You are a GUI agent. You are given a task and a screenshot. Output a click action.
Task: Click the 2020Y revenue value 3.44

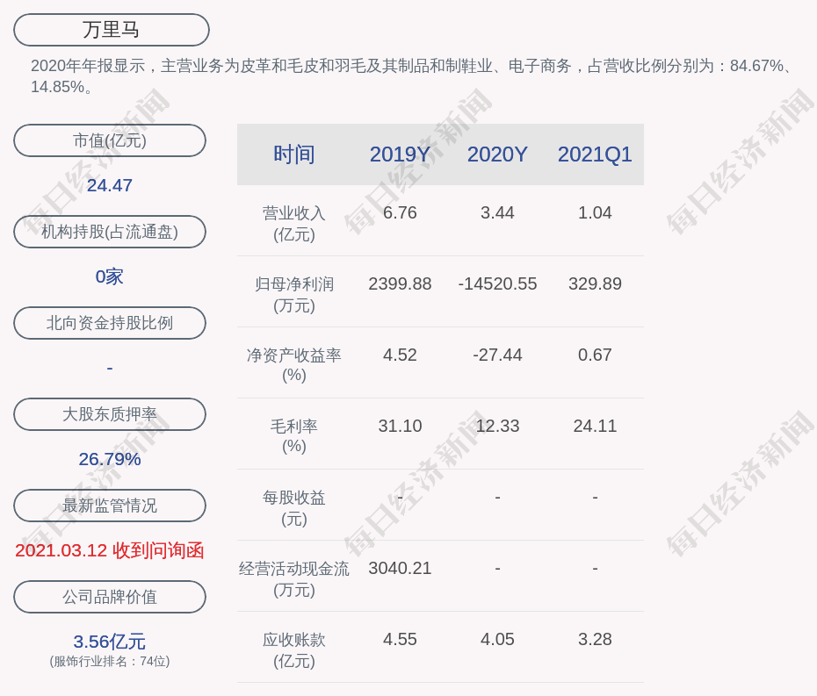pos(497,213)
